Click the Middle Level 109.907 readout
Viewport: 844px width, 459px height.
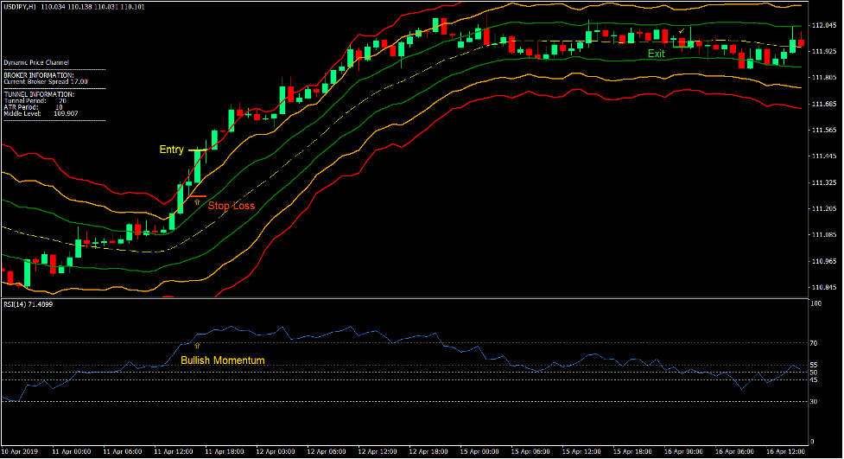pyautogui.click(x=41, y=113)
